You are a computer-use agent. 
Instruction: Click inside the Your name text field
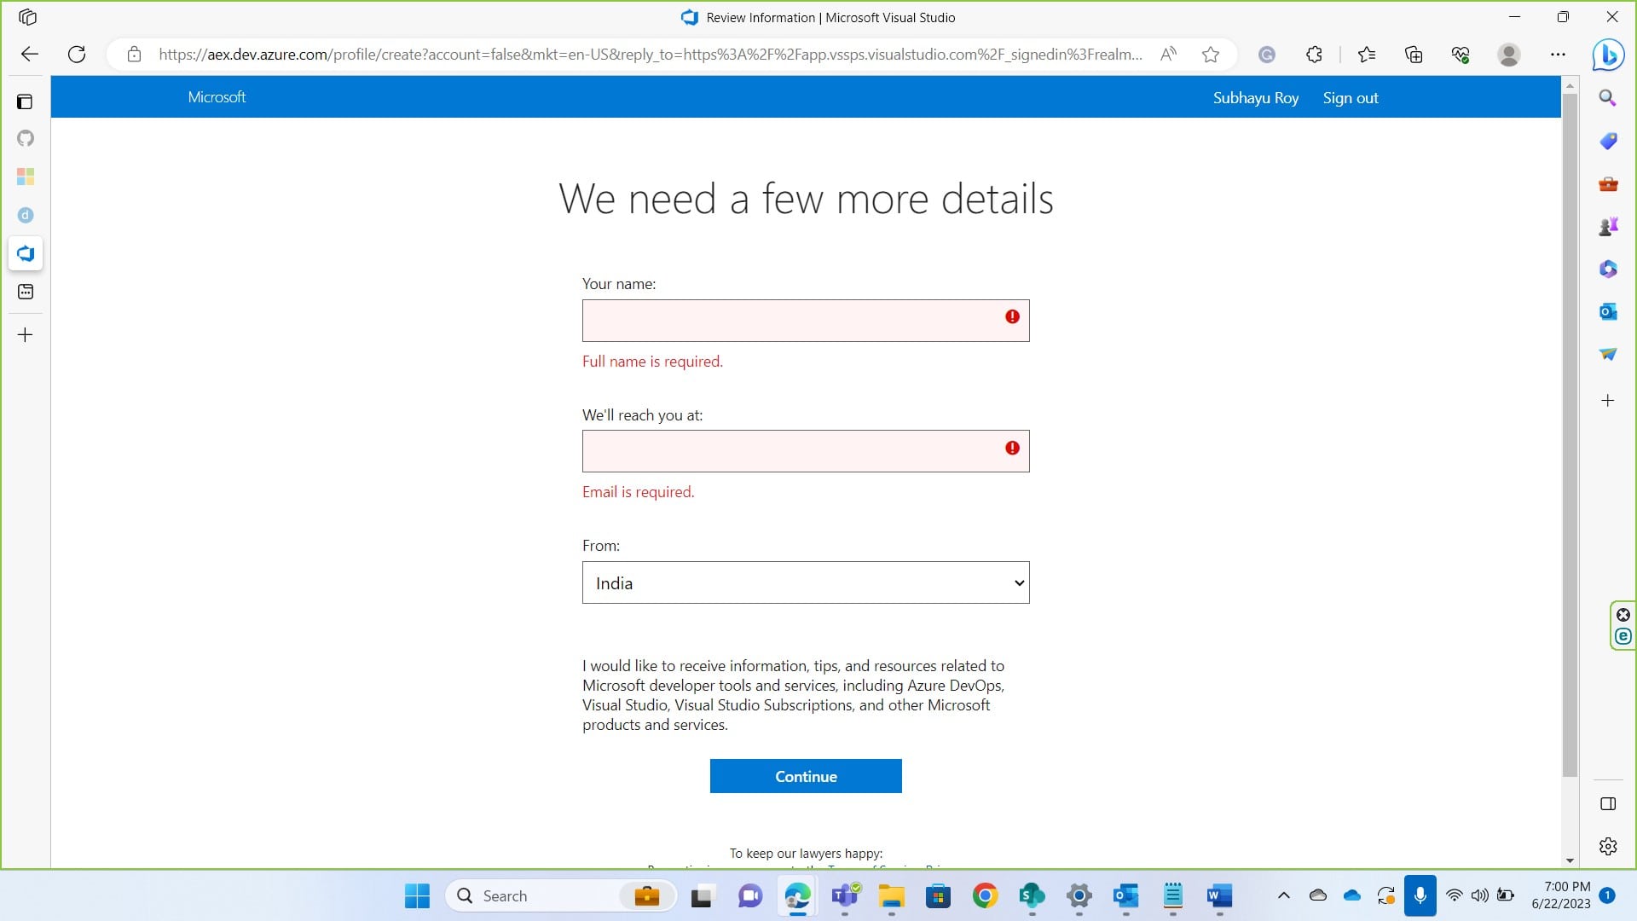pyautogui.click(x=793, y=321)
